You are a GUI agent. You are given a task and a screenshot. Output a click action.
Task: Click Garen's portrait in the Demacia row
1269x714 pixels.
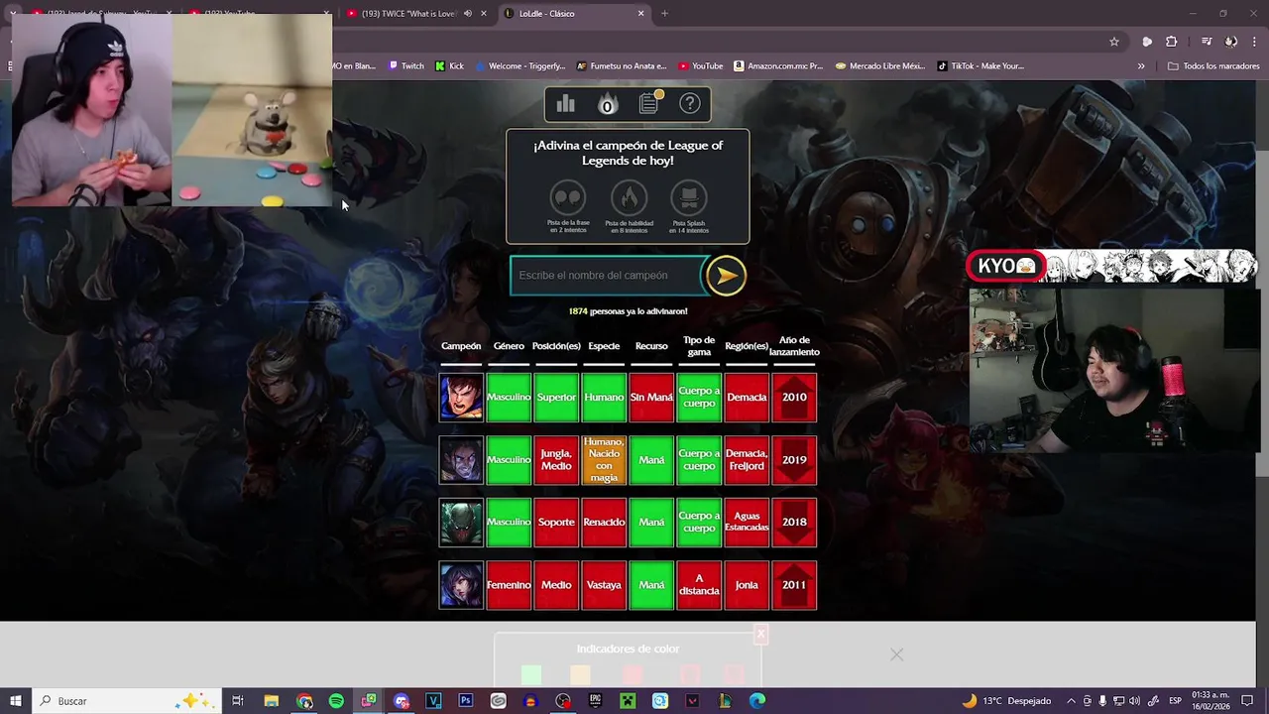coord(461,397)
